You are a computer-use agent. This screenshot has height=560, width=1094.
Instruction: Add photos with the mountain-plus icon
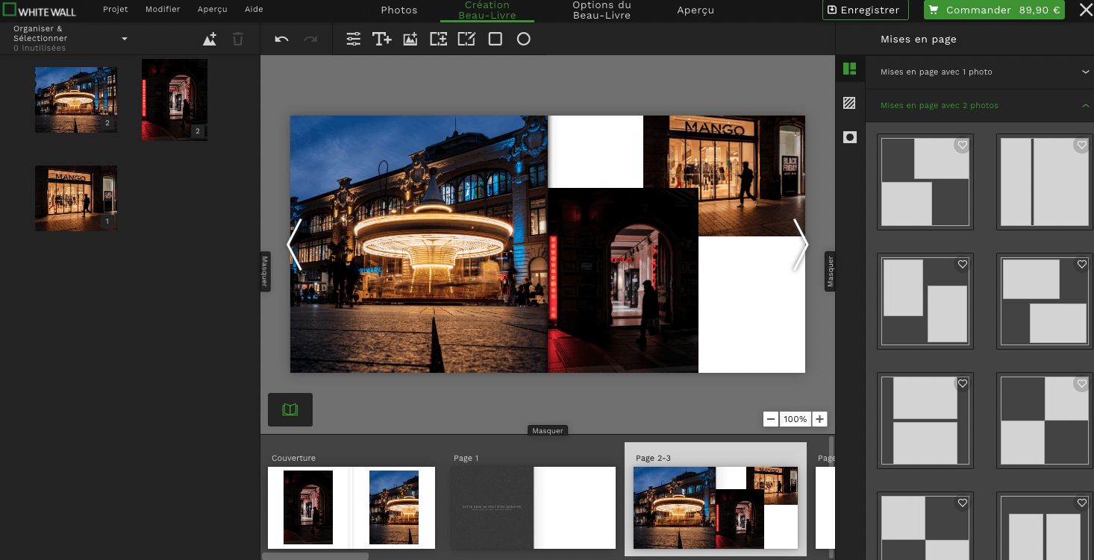pos(210,39)
